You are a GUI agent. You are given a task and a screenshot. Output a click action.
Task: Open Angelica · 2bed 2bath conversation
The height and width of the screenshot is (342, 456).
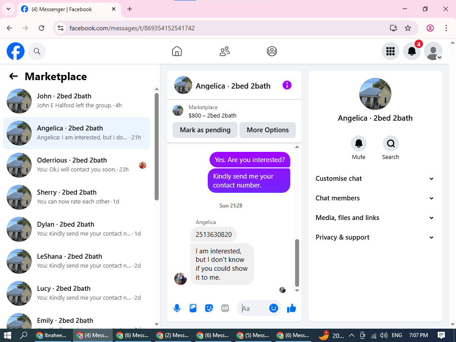coord(77,133)
